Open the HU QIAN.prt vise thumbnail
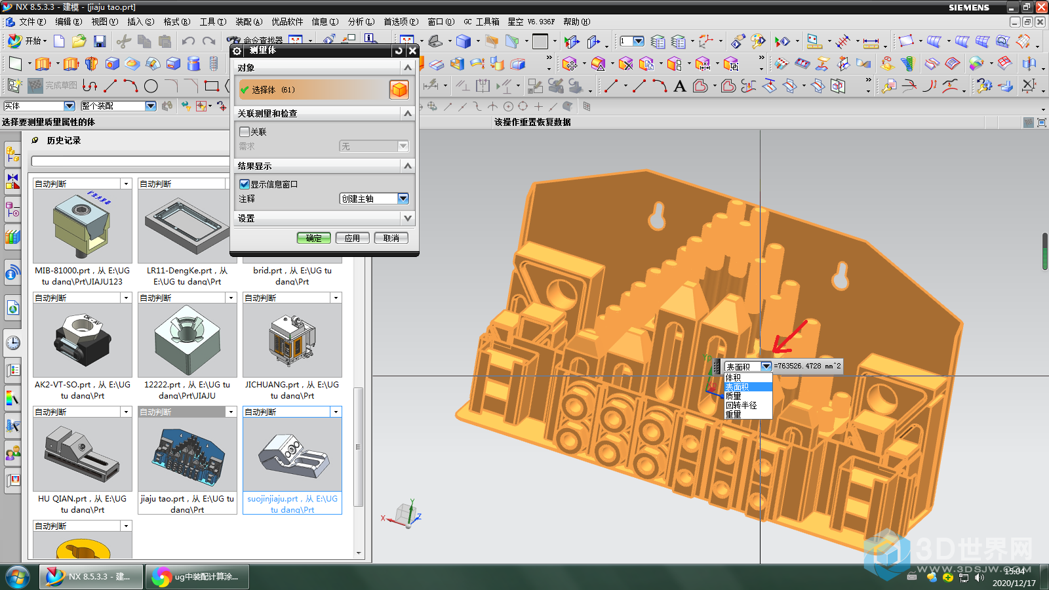1049x590 pixels. (83, 454)
